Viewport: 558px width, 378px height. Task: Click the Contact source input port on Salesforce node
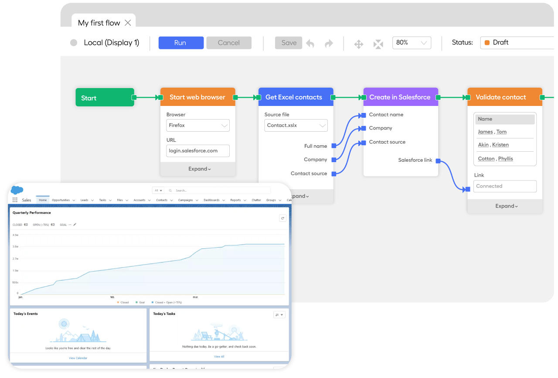tap(363, 142)
